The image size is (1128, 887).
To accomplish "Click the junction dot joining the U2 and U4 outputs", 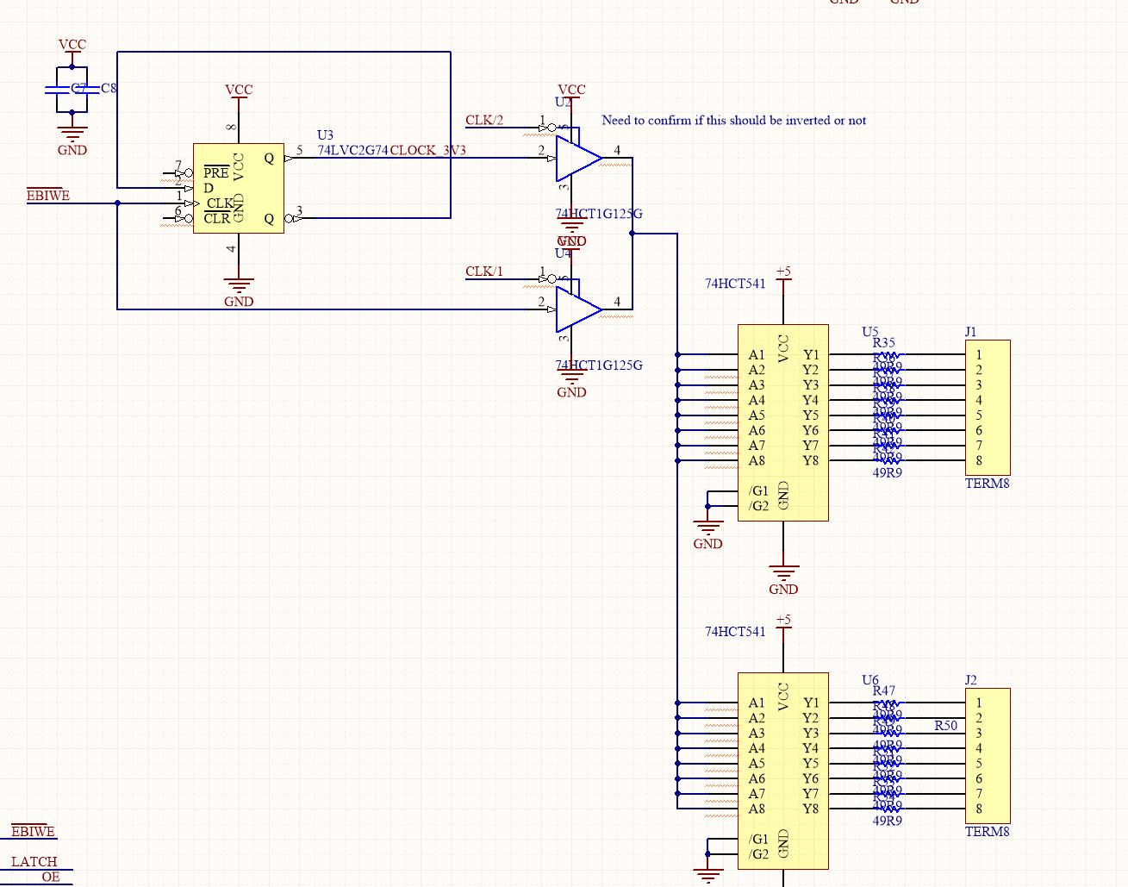I will pyautogui.click(x=633, y=234).
